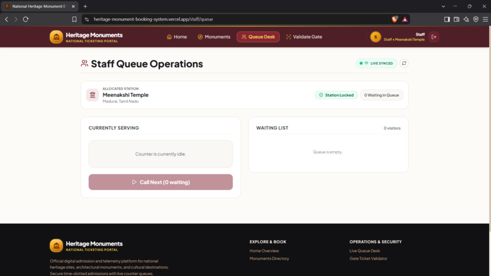Click the logout icon in header
Screen dimensions: 491x276
tap(434, 37)
